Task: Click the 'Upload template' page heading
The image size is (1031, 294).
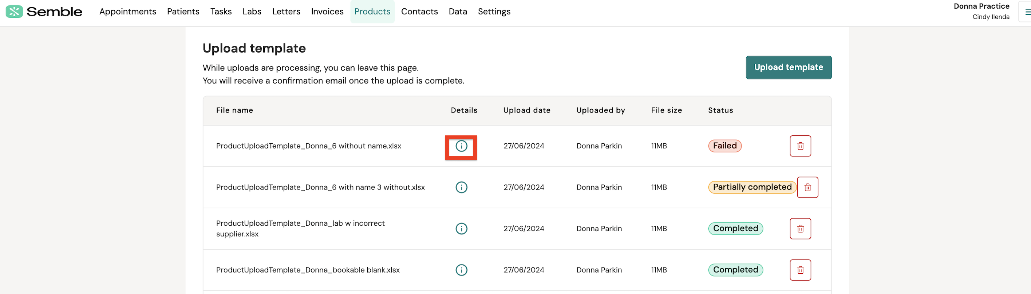Action: point(254,49)
